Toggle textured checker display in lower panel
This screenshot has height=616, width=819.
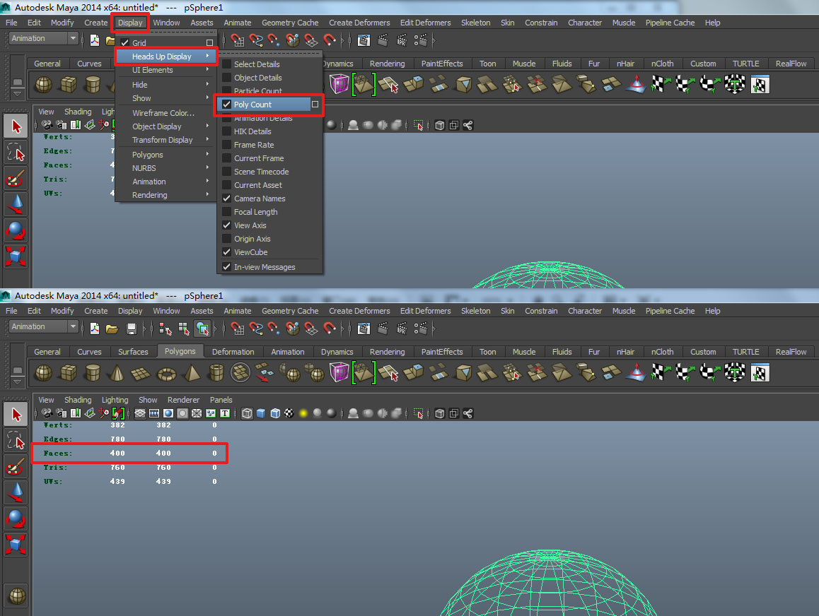[x=289, y=414]
